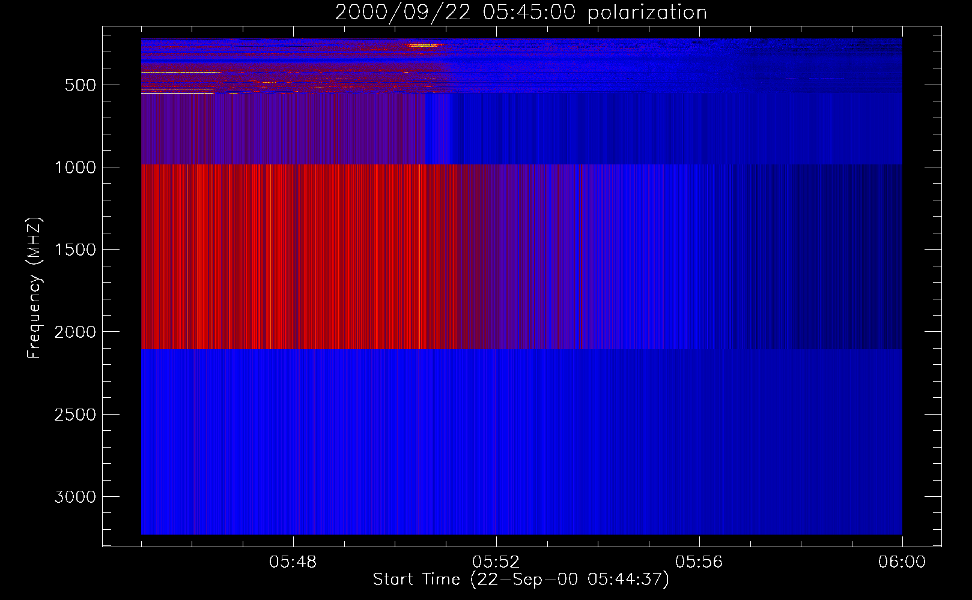Click the '1500' frequency tick label

(75, 250)
